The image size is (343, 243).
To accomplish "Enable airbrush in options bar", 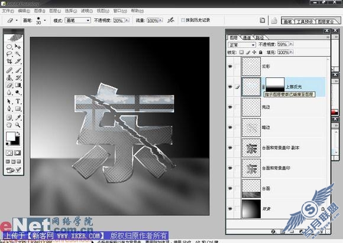I will point(171,20).
